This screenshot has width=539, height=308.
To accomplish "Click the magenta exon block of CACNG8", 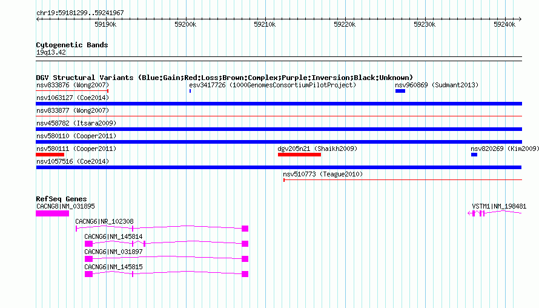I will 52,213.
